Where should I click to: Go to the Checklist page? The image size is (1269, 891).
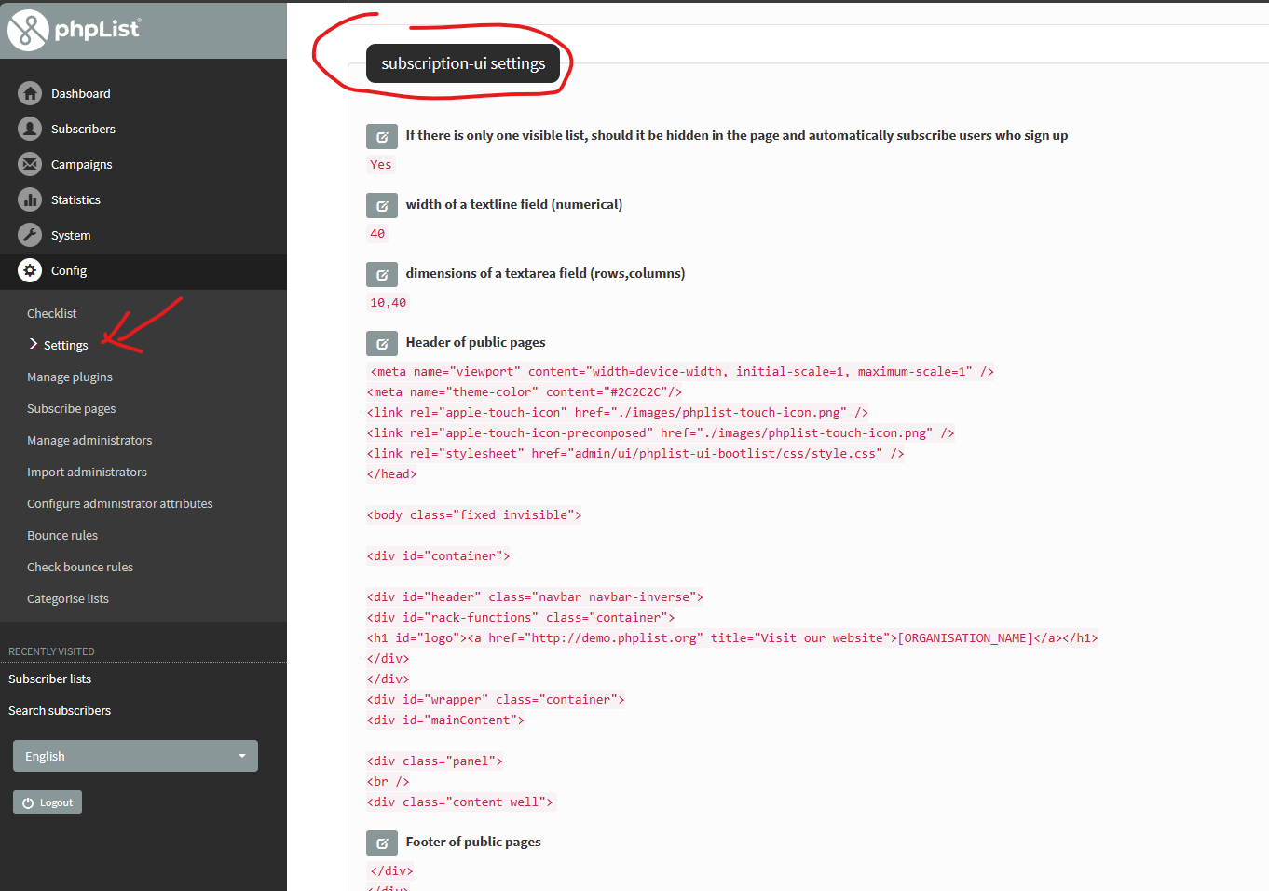pos(52,313)
